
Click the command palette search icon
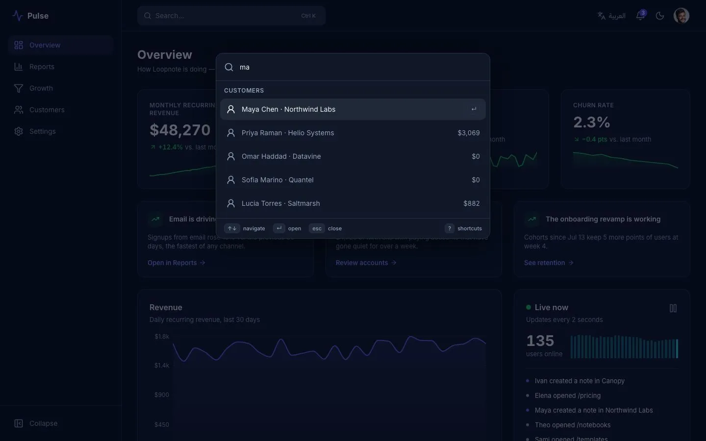(x=229, y=67)
